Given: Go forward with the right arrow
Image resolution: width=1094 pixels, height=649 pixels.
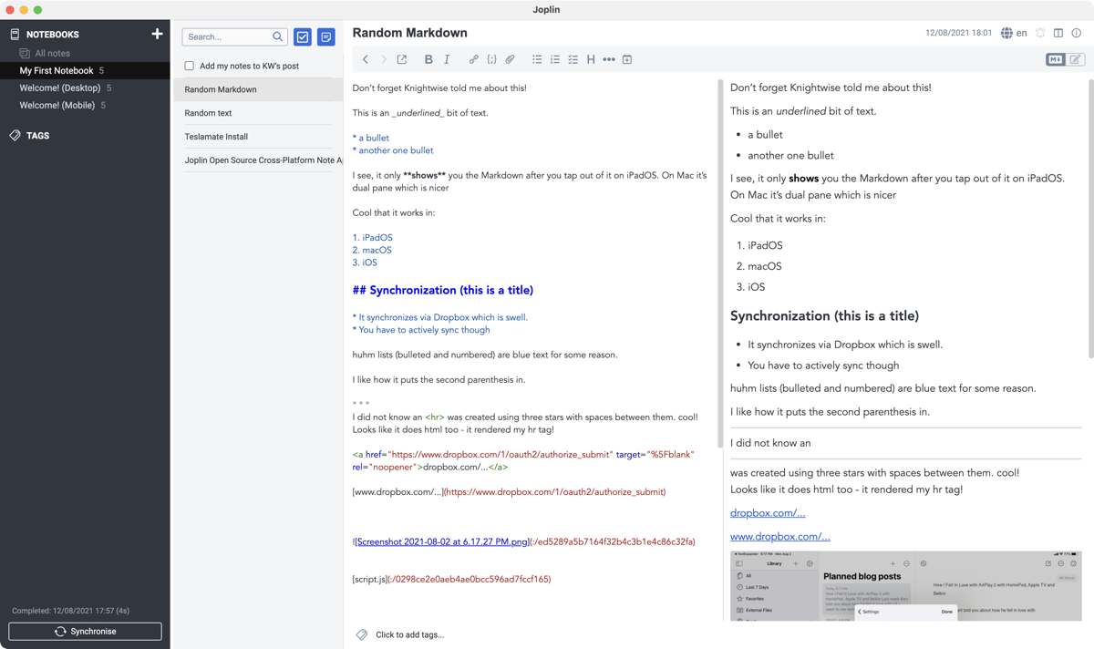Looking at the screenshot, I should tap(383, 59).
